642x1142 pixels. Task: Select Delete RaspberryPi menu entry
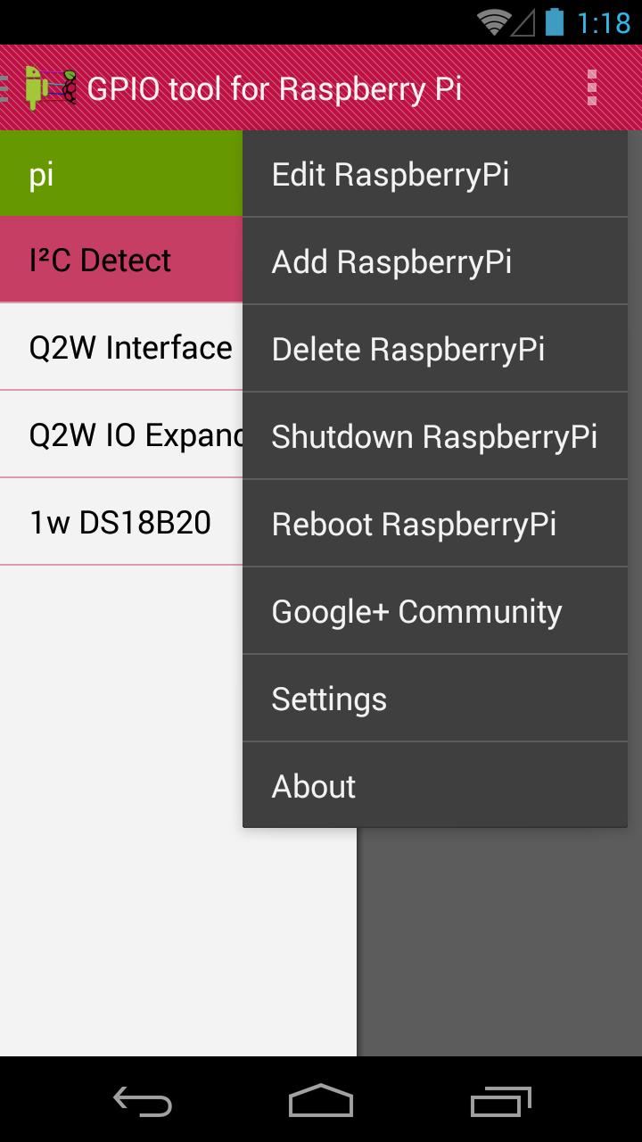click(x=407, y=349)
